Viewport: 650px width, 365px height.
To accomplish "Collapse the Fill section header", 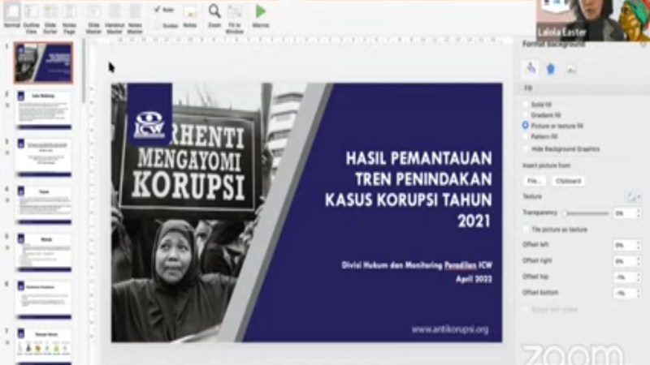I will (x=528, y=88).
